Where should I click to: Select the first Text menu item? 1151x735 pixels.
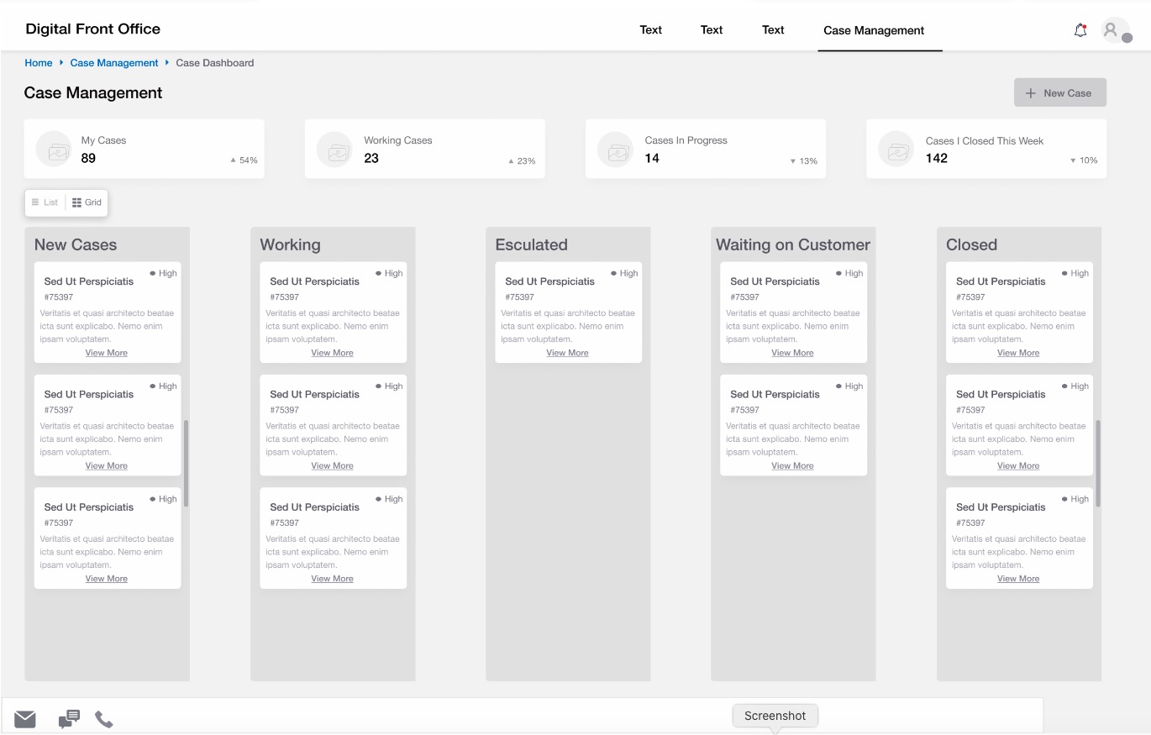pyautogui.click(x=650, y=29)
